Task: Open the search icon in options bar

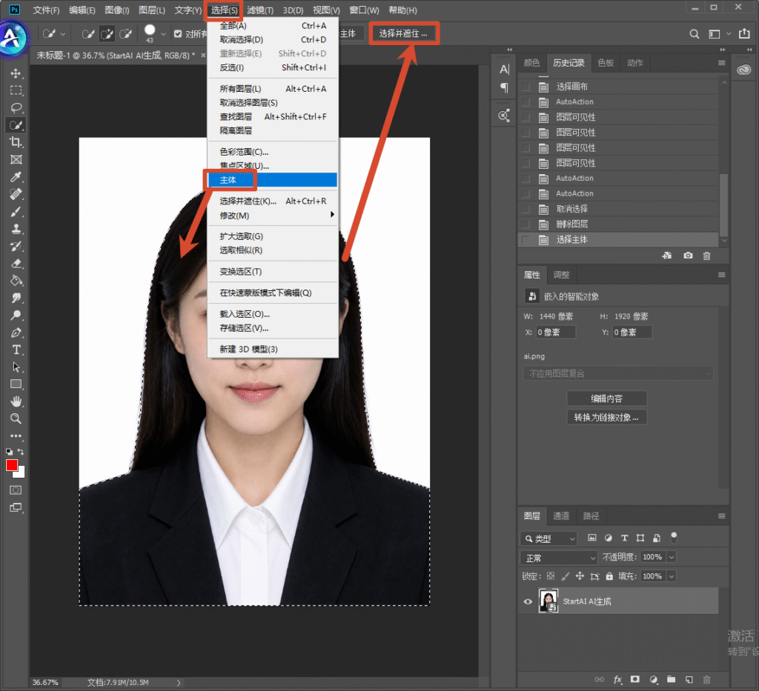Action: point(694,34)
